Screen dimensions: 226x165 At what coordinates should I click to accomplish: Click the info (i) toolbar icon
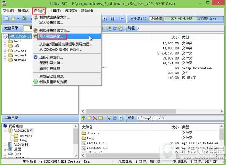click(105, 18)
